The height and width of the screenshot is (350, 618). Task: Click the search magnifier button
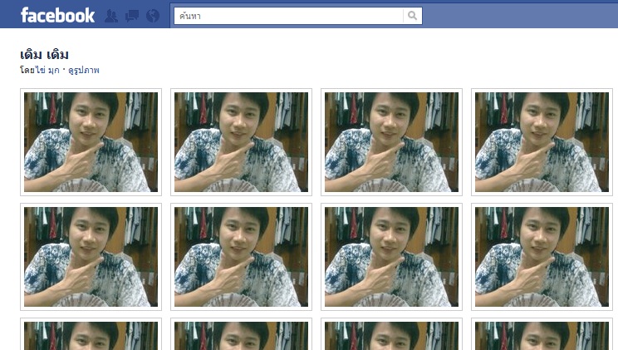pyautogui.click(x=412, y=16)
